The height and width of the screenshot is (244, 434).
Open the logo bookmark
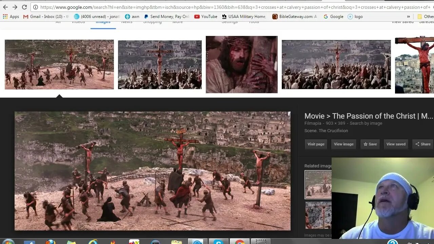click(355, 17)
